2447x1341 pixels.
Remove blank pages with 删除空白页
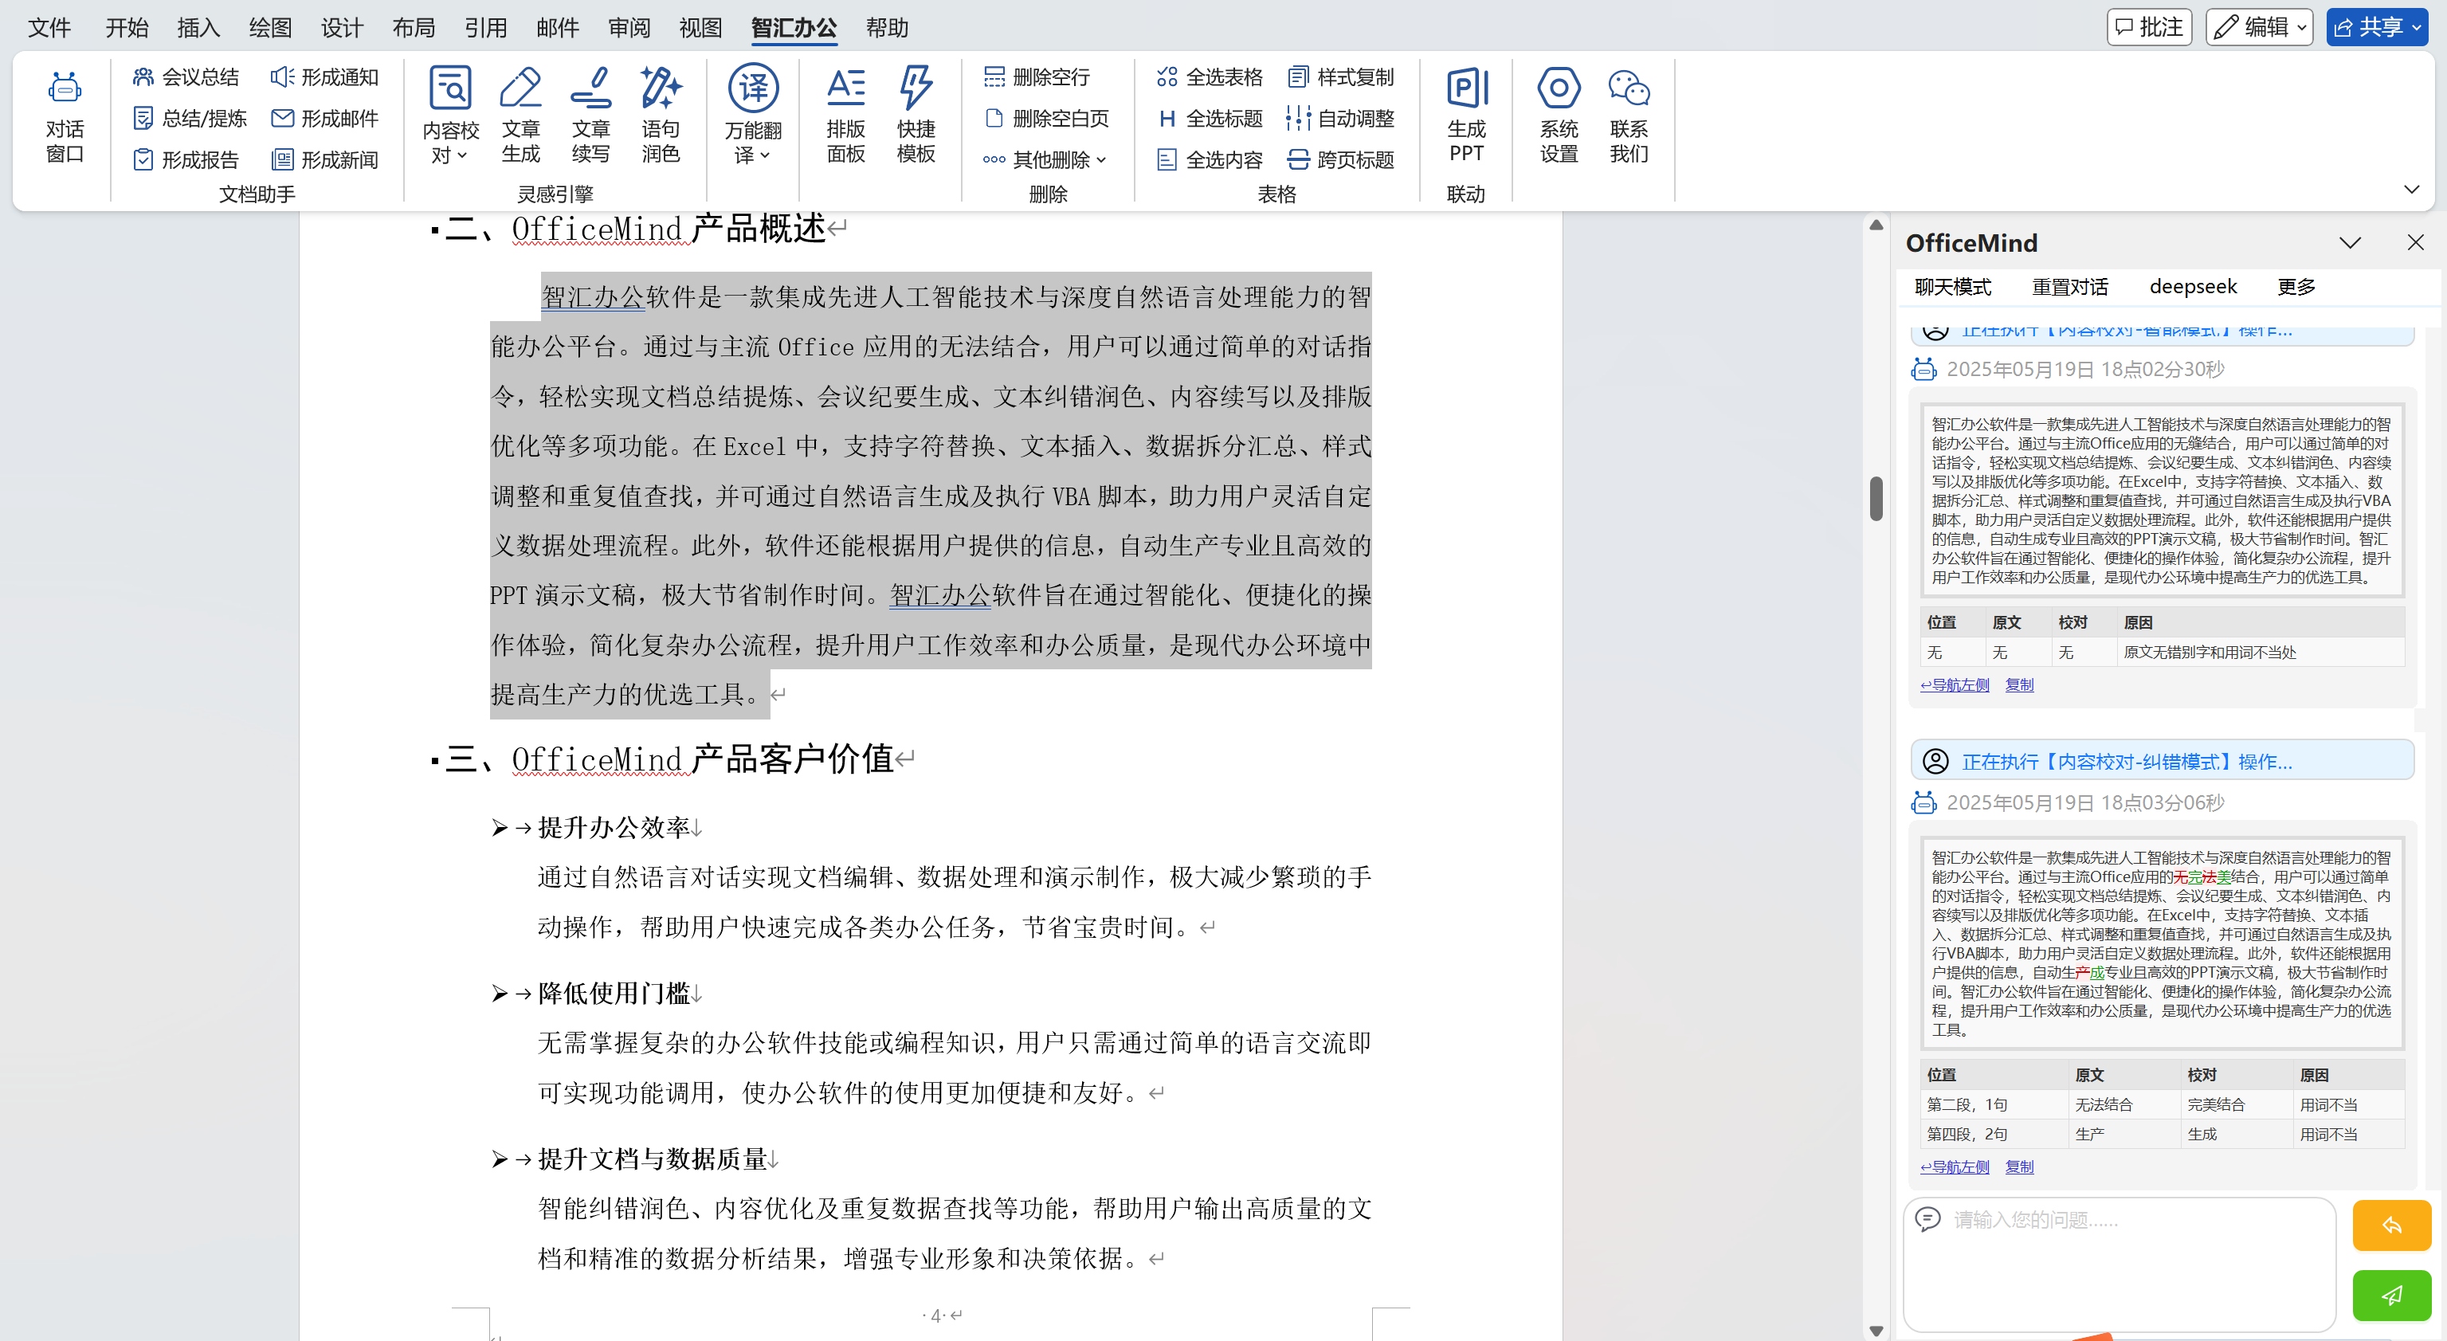(x=1046, y=119)
